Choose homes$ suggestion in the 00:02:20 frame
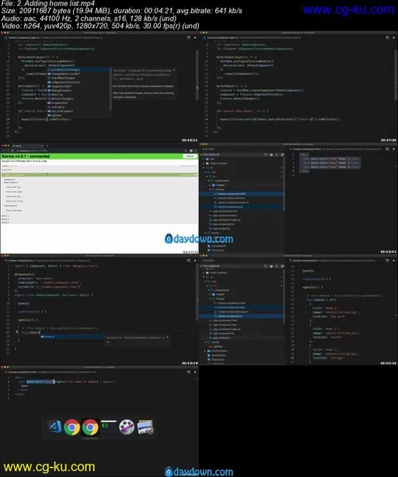This screenshot has width=398, height=477. pyautogui.click(x=73, y=337)
